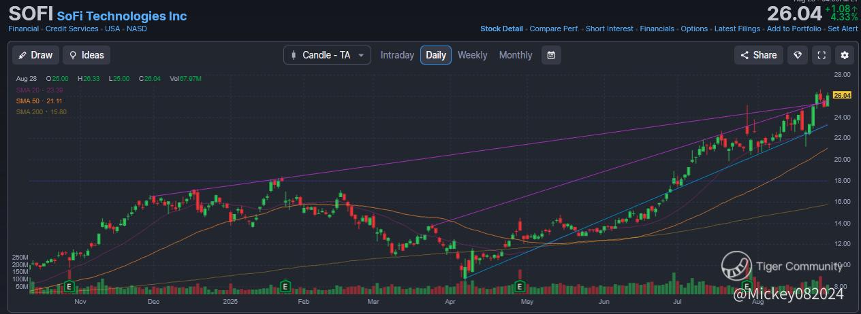This screenshot has width=861, height=314.
Task: Click the open value O25.00
Action: [x=56, y=79]
